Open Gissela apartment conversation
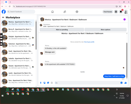This screenshot has height=104, width=131. (18, 67)
